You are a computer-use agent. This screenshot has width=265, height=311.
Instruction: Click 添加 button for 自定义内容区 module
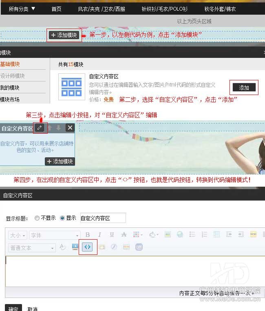[244, 88]
